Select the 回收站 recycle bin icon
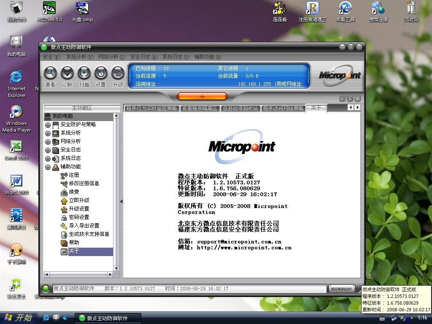Viewport: 432px width, 324px height. coord(411,12)
